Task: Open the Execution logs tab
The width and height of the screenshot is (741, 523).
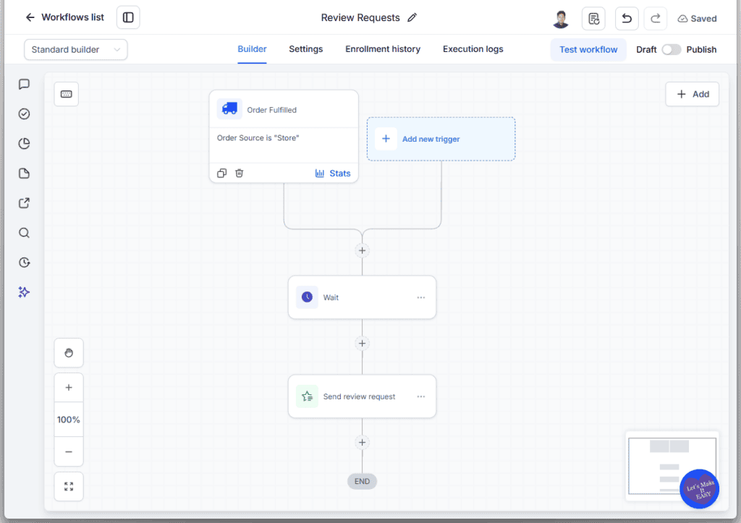Action: tap(473, 49)
